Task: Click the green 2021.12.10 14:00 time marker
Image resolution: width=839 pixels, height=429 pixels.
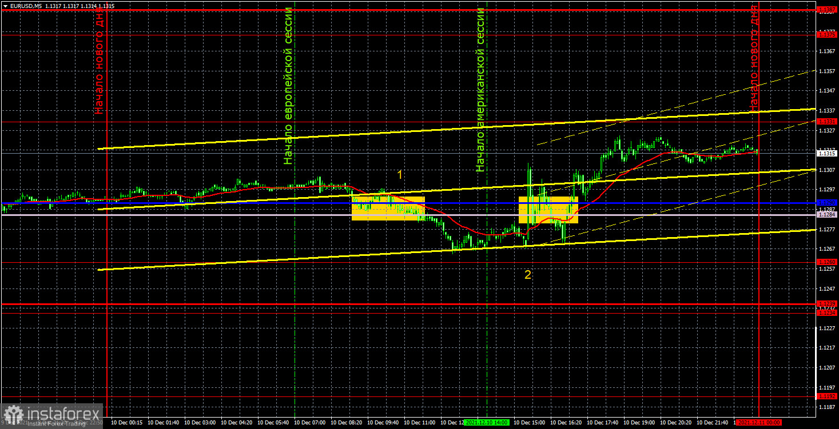Action: (x=488, y=423)
